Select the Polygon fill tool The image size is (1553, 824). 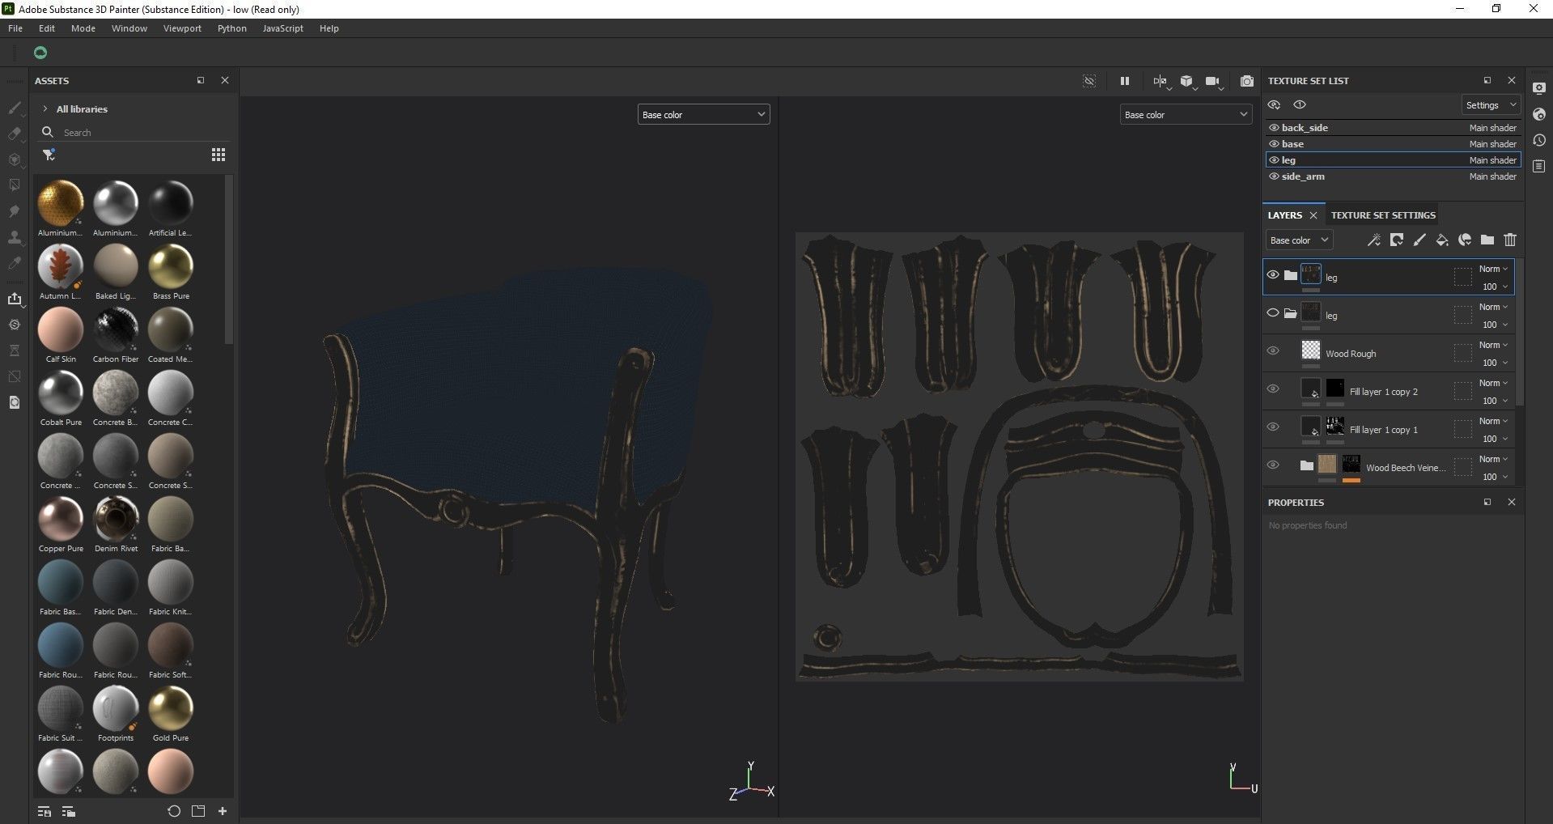click(15, 185)
